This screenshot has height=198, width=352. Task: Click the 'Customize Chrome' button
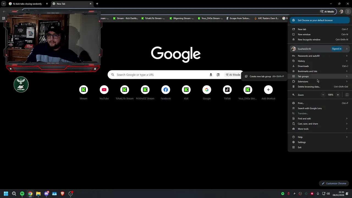click(x=334, y=183)
